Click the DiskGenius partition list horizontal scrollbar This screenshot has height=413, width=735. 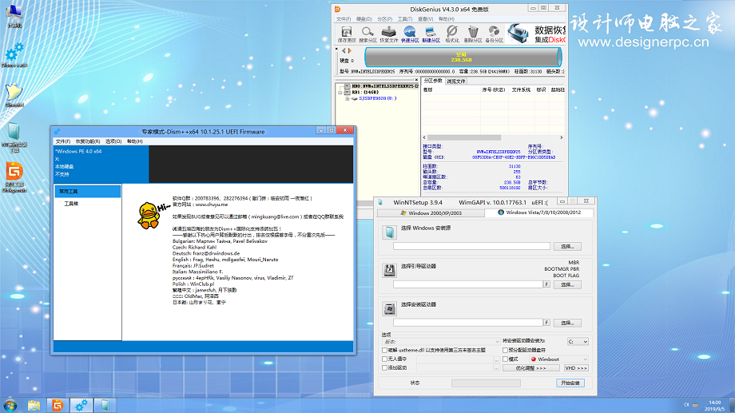(464, 137)
